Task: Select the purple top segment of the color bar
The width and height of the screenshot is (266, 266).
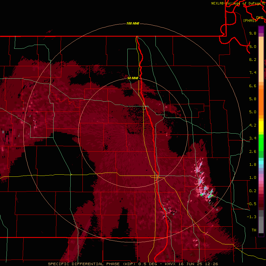Action: click(261, 30)
